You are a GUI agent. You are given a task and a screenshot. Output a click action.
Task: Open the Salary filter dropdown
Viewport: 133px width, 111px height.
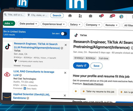click(75, 25)
